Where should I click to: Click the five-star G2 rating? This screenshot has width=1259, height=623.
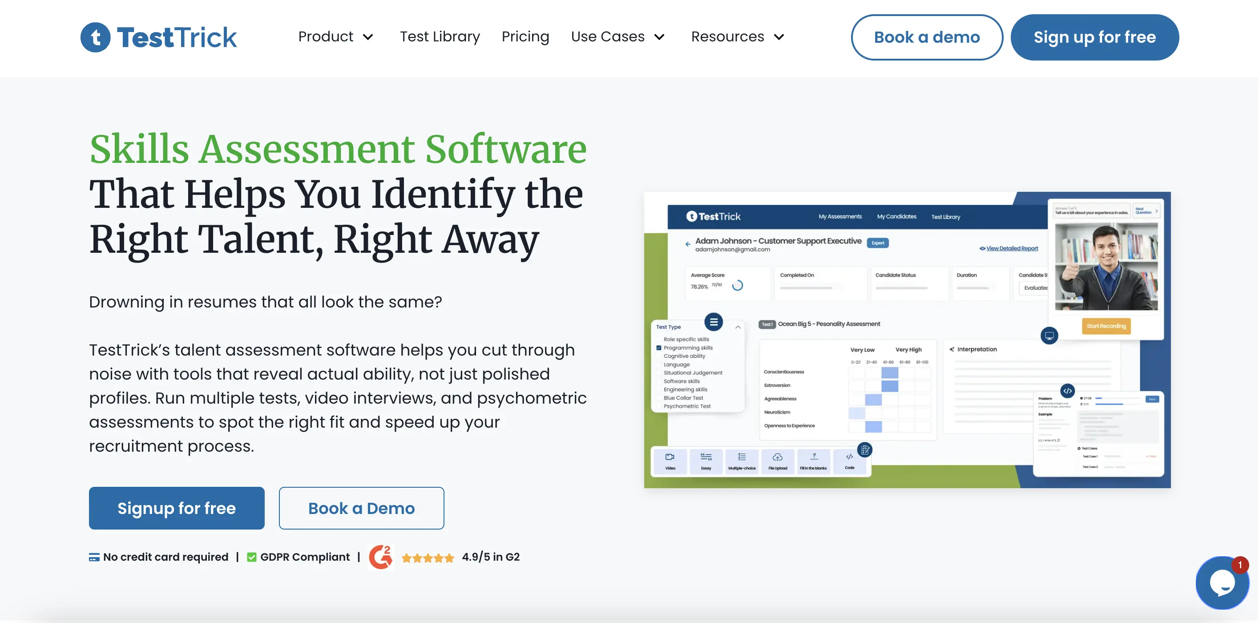(428, 558)
